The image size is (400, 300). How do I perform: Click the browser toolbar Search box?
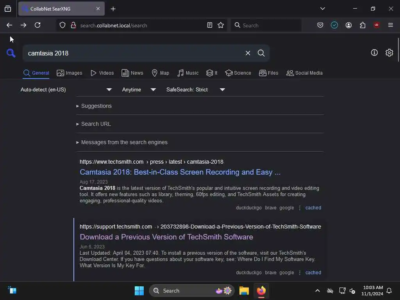click(266, 25)
